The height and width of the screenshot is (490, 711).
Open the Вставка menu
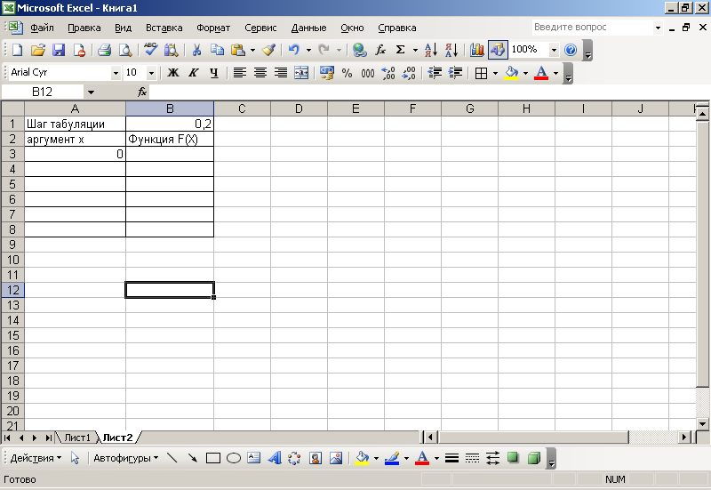pyautogui.click(x=164, y=28)
